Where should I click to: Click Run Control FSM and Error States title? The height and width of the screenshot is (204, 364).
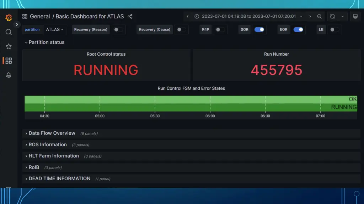click(x=191, y=88)
